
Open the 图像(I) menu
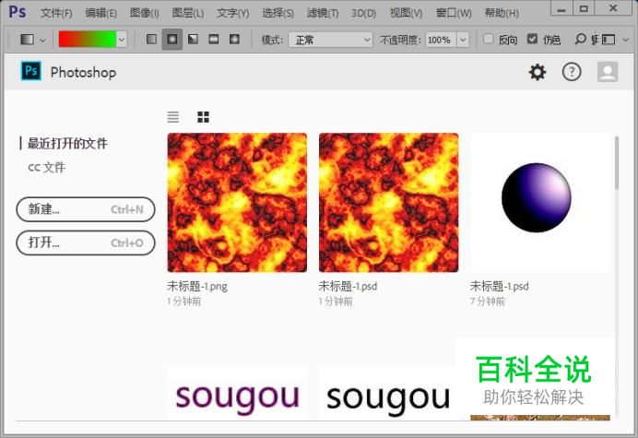click(144, 13)
